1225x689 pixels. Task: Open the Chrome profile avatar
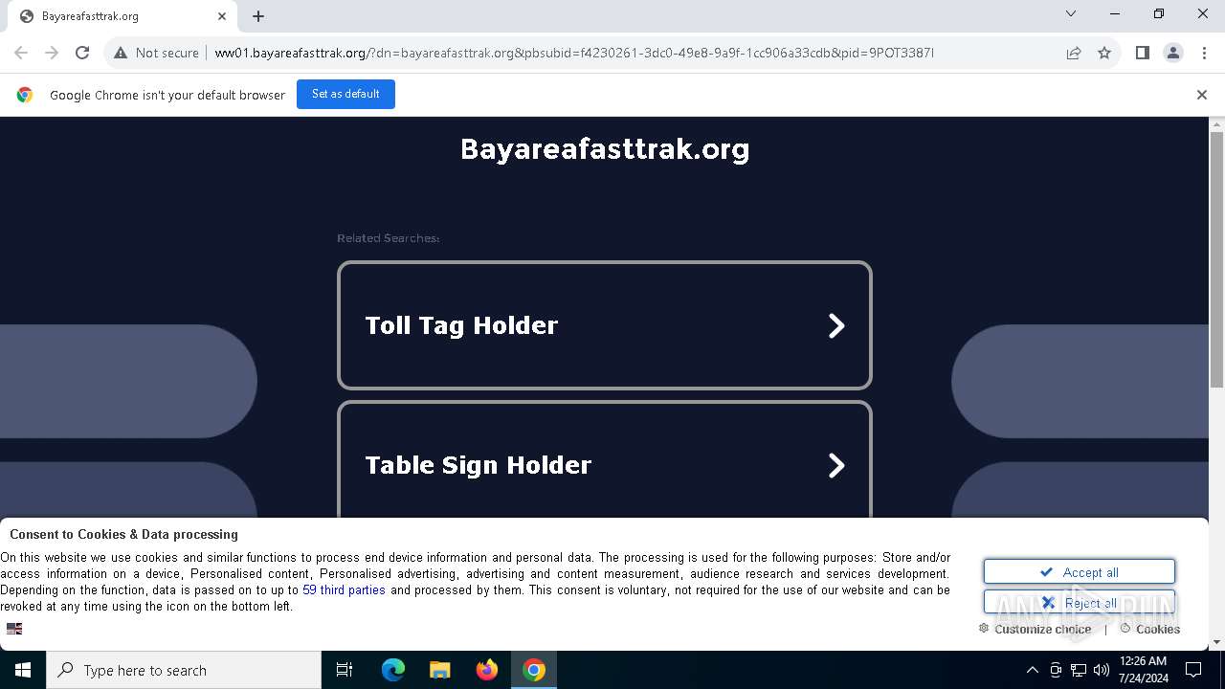(x=1172, y=53)
